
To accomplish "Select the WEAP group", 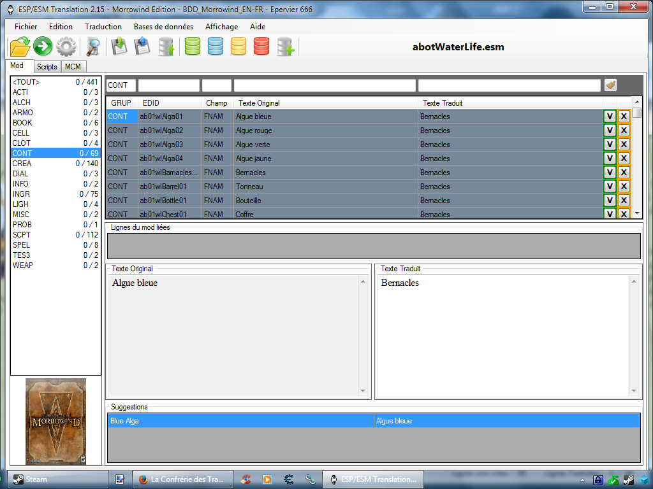I will click(55, 266).
